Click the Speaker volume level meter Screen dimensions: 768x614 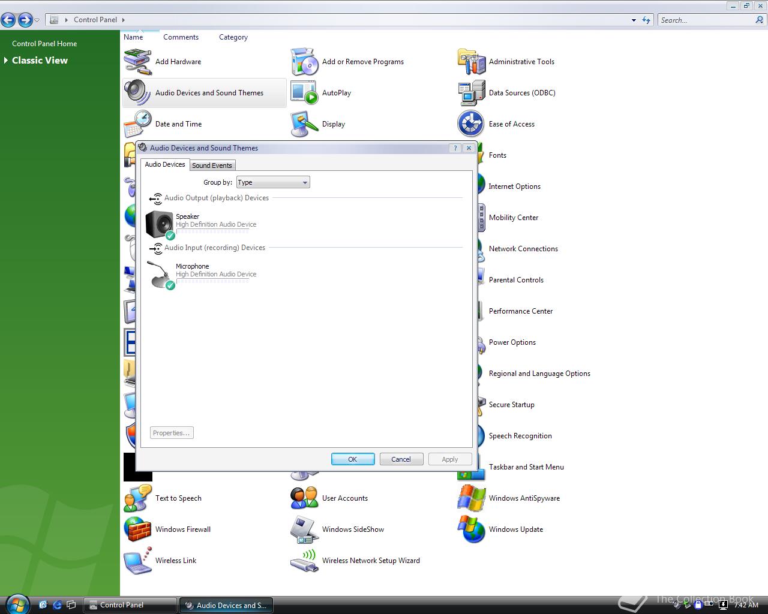coord(212,231)
